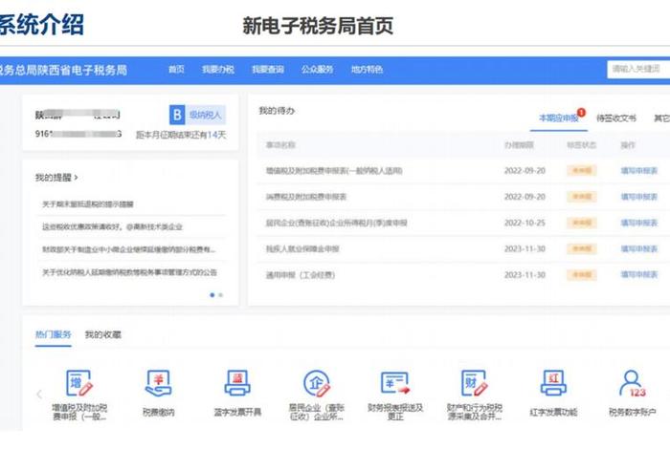Click the 纳税人 label beside the B badge
670x449 pixels.
[205, 115]
